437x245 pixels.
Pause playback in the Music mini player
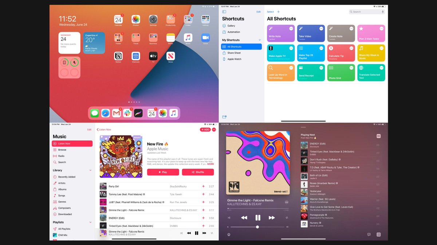[x=197, y=233]
